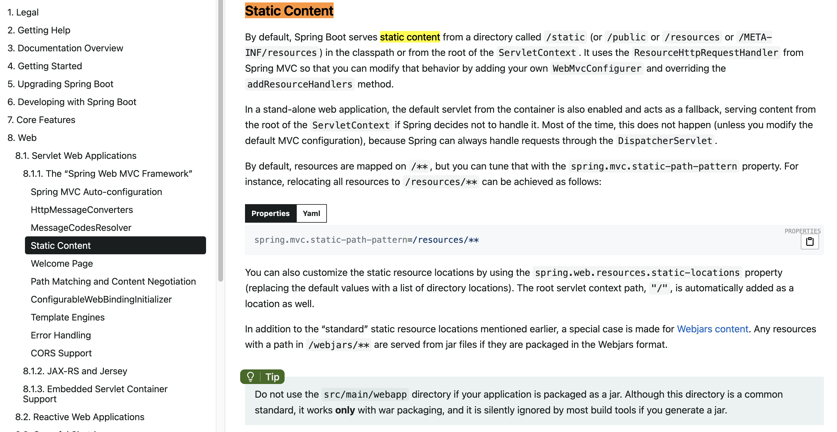Navigate to Spring MVC Auto-configuration

click(96, 192)
